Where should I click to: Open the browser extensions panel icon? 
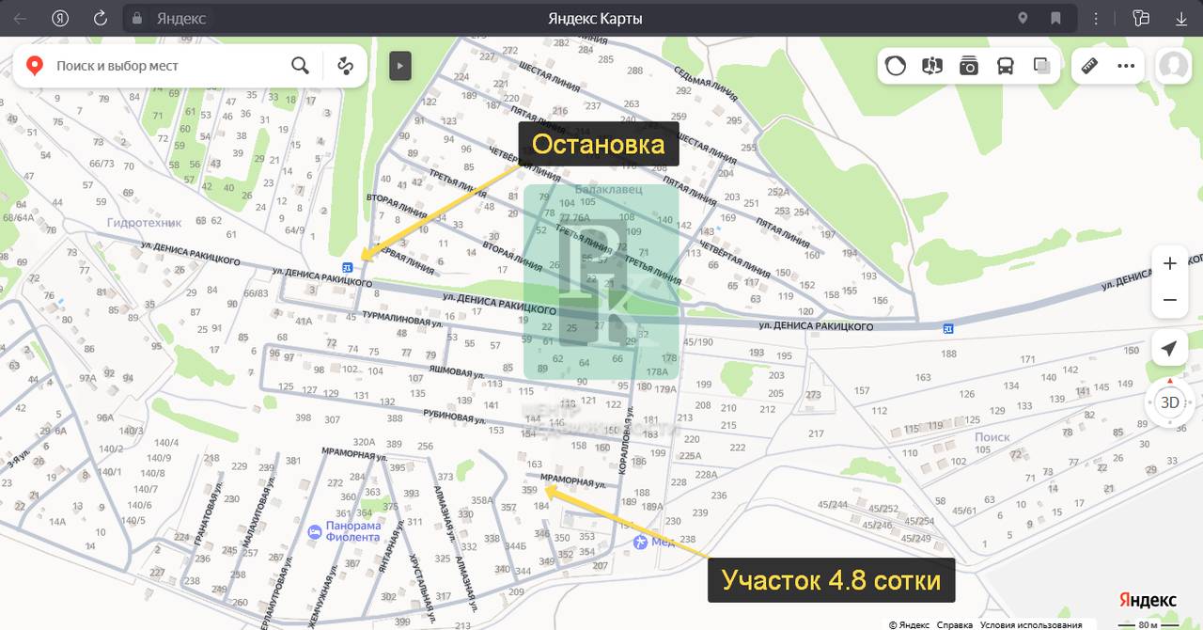click(1142, 18)
